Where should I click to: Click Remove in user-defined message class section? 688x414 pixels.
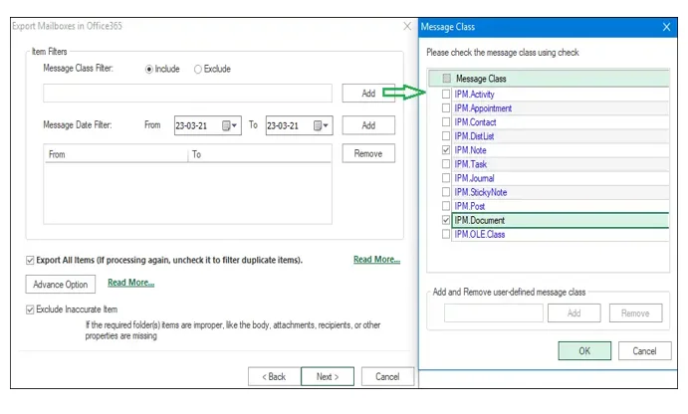(635, 313)
